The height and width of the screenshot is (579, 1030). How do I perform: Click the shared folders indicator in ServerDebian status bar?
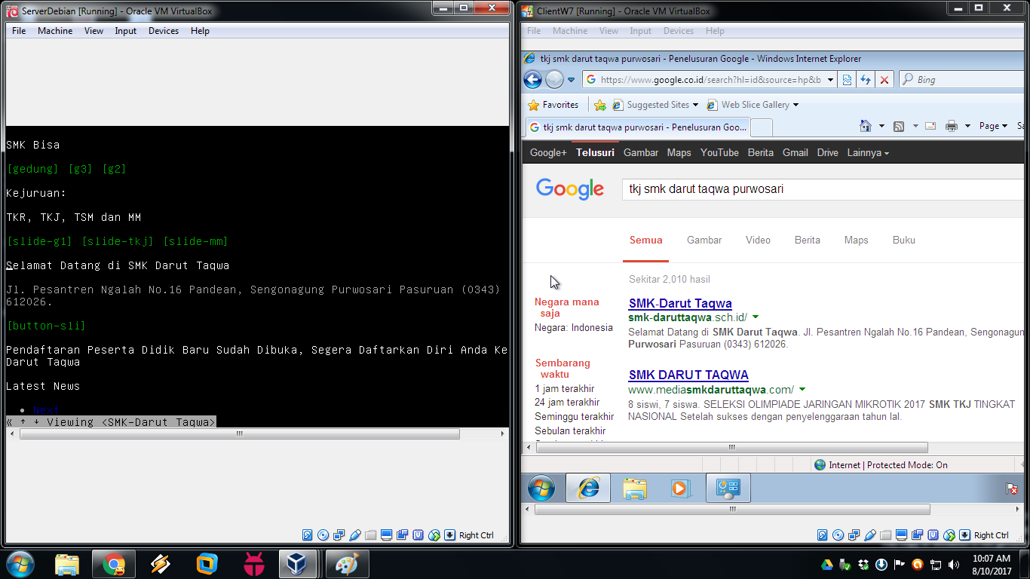pos(370,535)
